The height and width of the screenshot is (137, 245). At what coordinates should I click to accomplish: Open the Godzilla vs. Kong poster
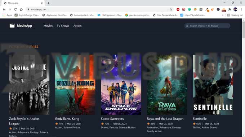75,85
